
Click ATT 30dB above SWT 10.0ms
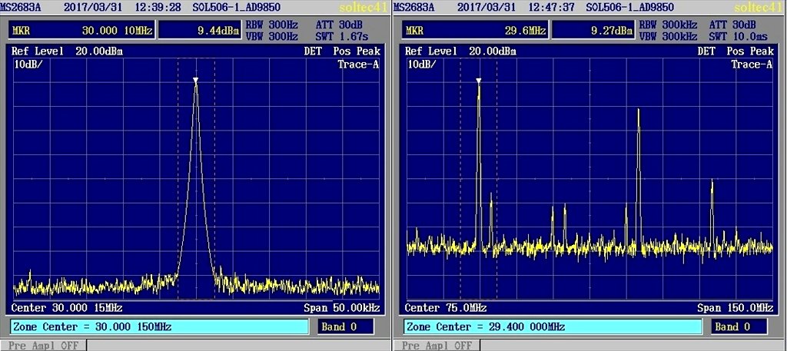coord(732,24)
